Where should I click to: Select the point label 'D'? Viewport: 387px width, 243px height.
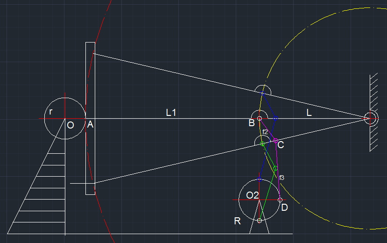[x=284, y=207]
